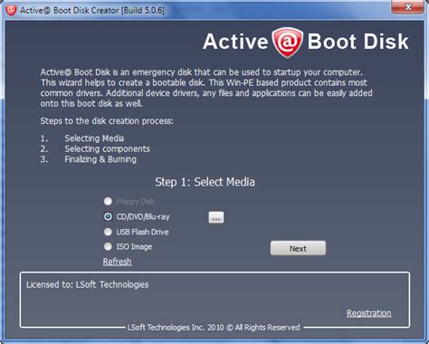429x344 pixels.
Task: Click the 'Selecting components' step text
Action: point(107,148)
